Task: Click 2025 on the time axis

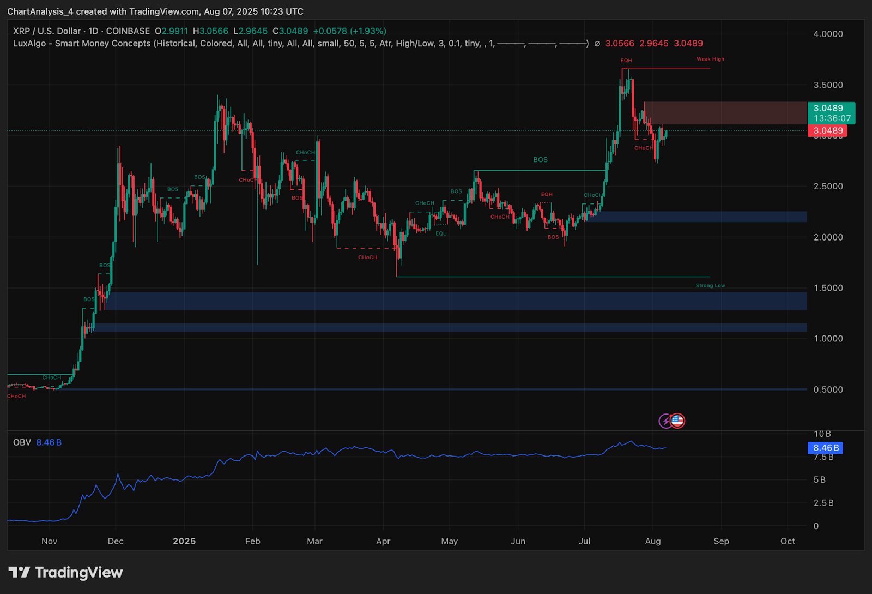Action: pyautogui.click(x=184, y=541)
